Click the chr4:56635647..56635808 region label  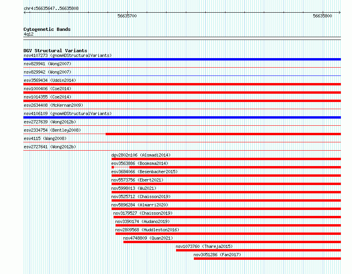coord(51,8)
